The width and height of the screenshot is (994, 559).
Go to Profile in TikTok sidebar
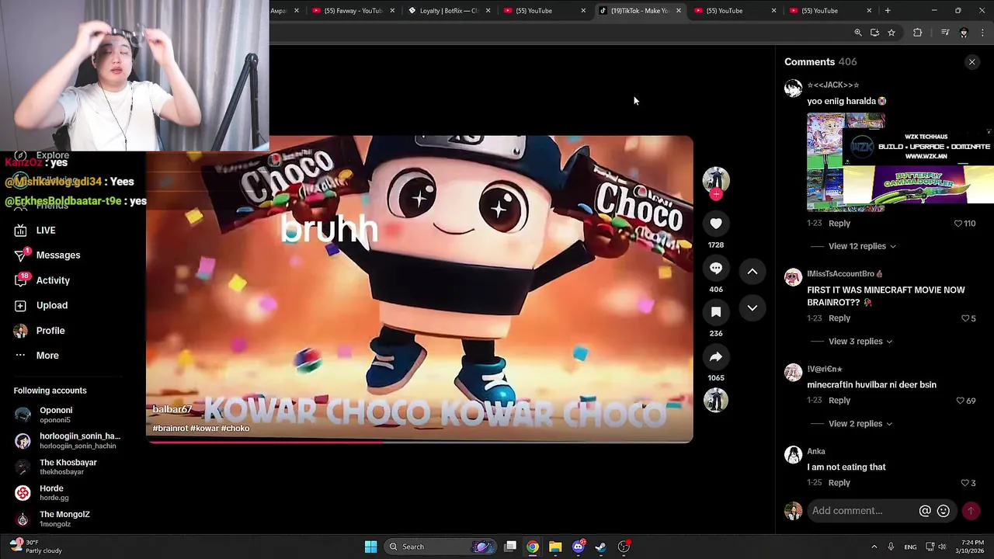tap(40, 331)
